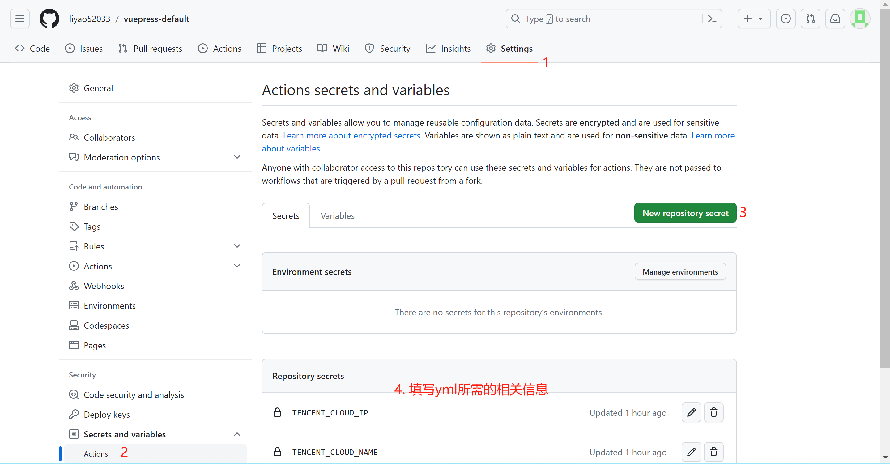Viewport: 890px width, 464px height.
Task: Click the GitHub logo home icon
Action: click(x=49, y=19)
